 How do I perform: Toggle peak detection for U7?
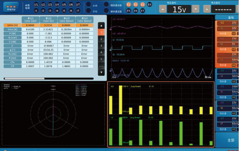[x=78, y=5]
